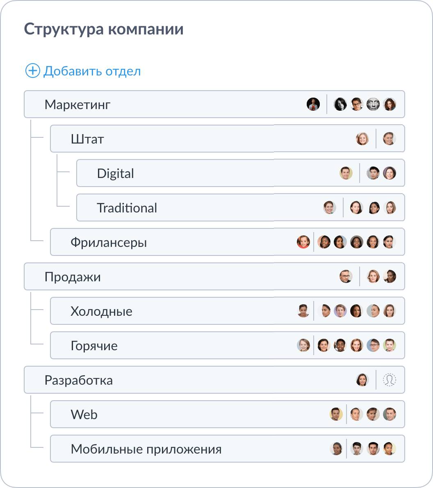Click the Штат department head avatar
The image size is (433, 488).
(x=362, y=139)
